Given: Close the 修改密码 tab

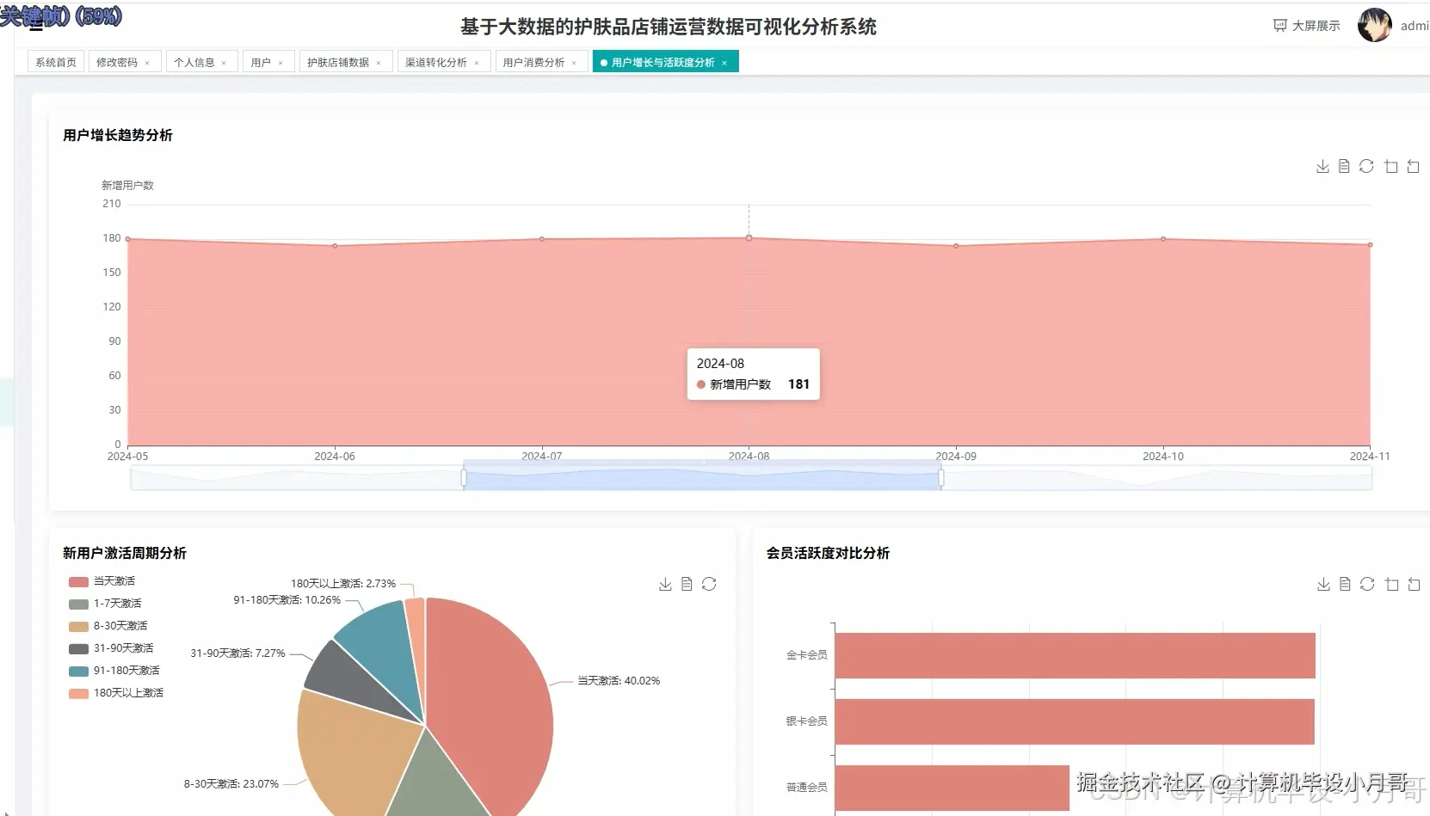Looking at the screenshot, I should pyautogui.click(x=147, y=63).
